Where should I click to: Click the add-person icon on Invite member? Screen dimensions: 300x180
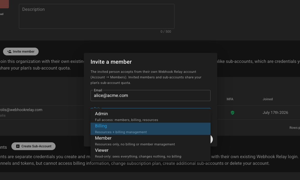click(9, 52)
